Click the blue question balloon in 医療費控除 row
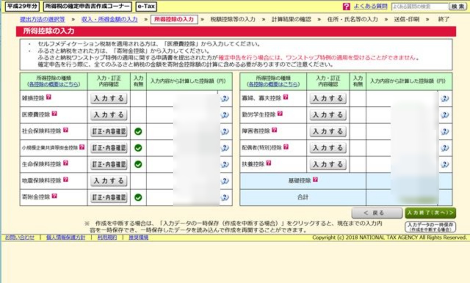The height and width of the screenshot is (283, 470). click(225, 115)
